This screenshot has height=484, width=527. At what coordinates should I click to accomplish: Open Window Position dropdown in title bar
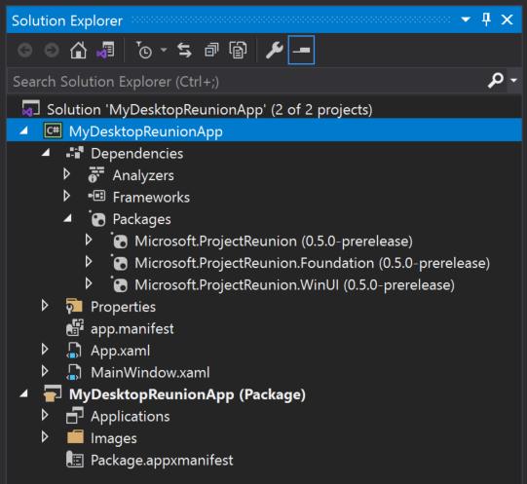[466, 19]
